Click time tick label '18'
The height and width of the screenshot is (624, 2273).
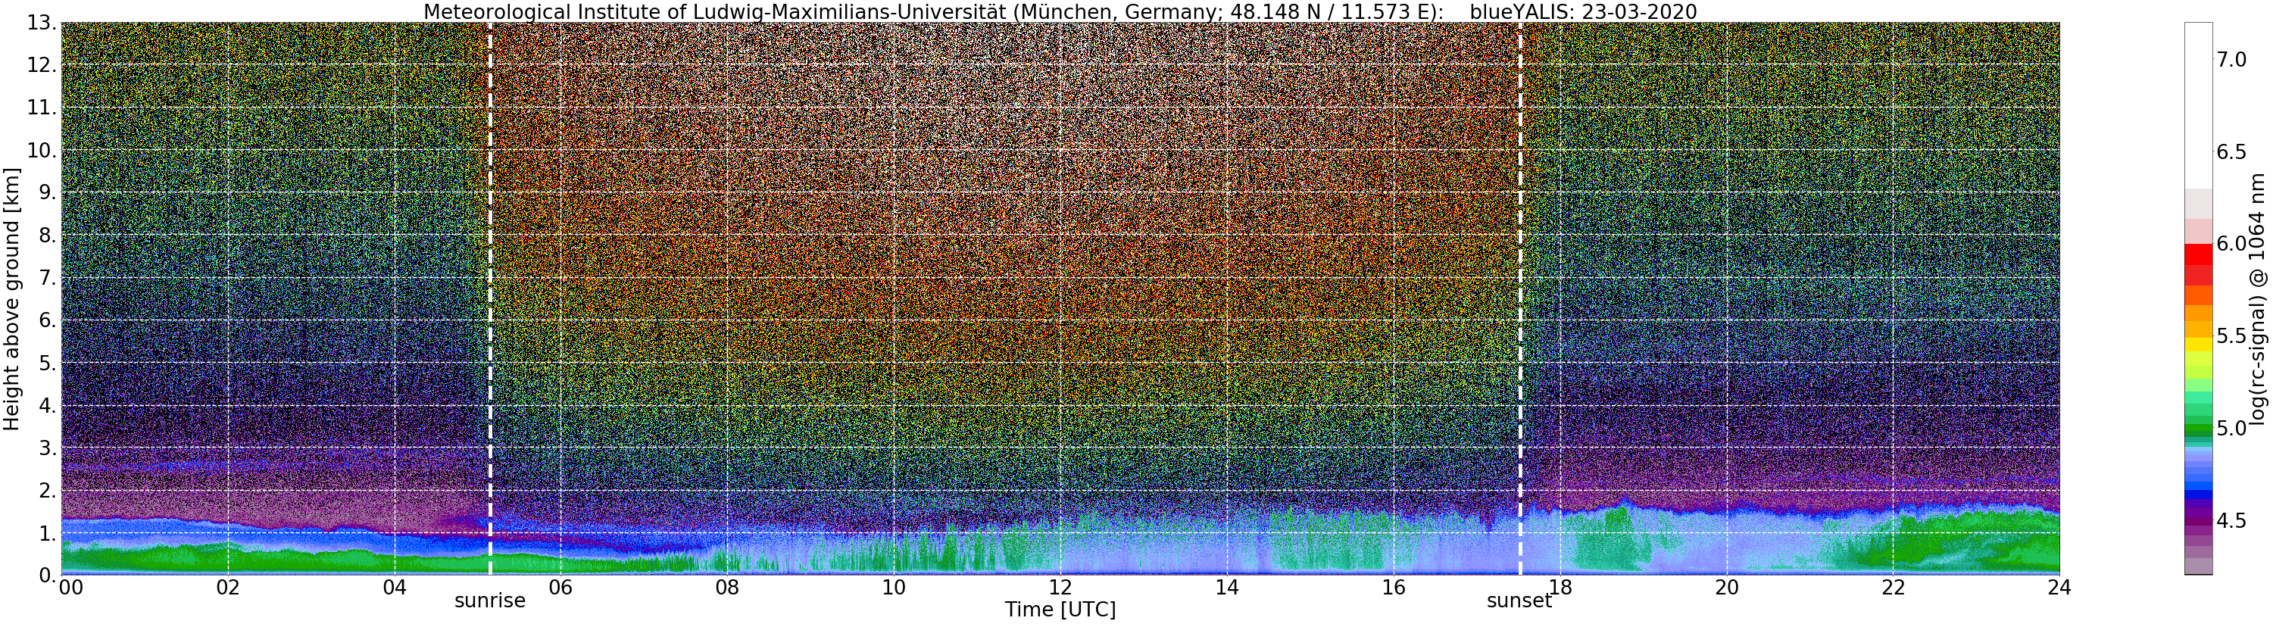coord(1560,587)
